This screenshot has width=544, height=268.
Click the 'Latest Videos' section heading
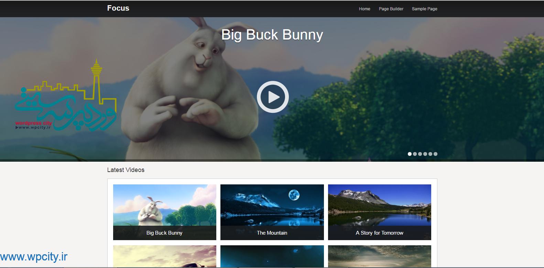click(x=126, y=170)
